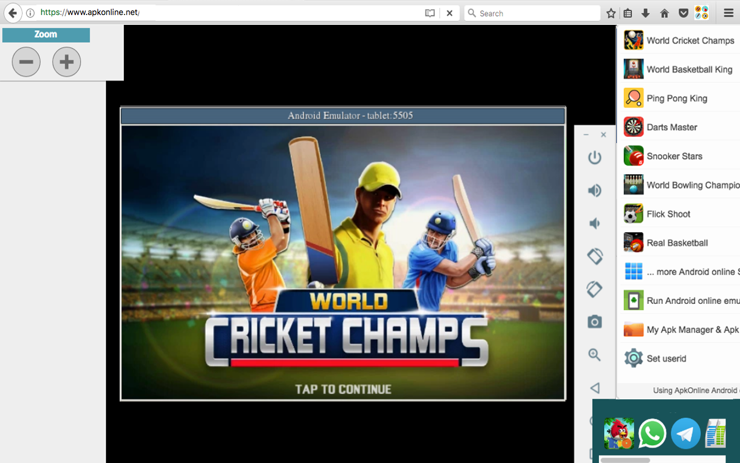Image resolution: width=740 pixels, height=463 pixels.
Task: Click the magnifier zoom icon in emulator panel
Action: pyautogui.click(x=594, y=355)
